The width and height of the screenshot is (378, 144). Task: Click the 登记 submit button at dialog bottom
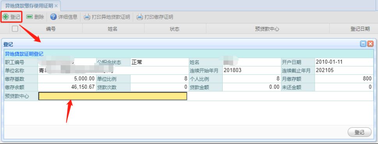pos(359,132)
